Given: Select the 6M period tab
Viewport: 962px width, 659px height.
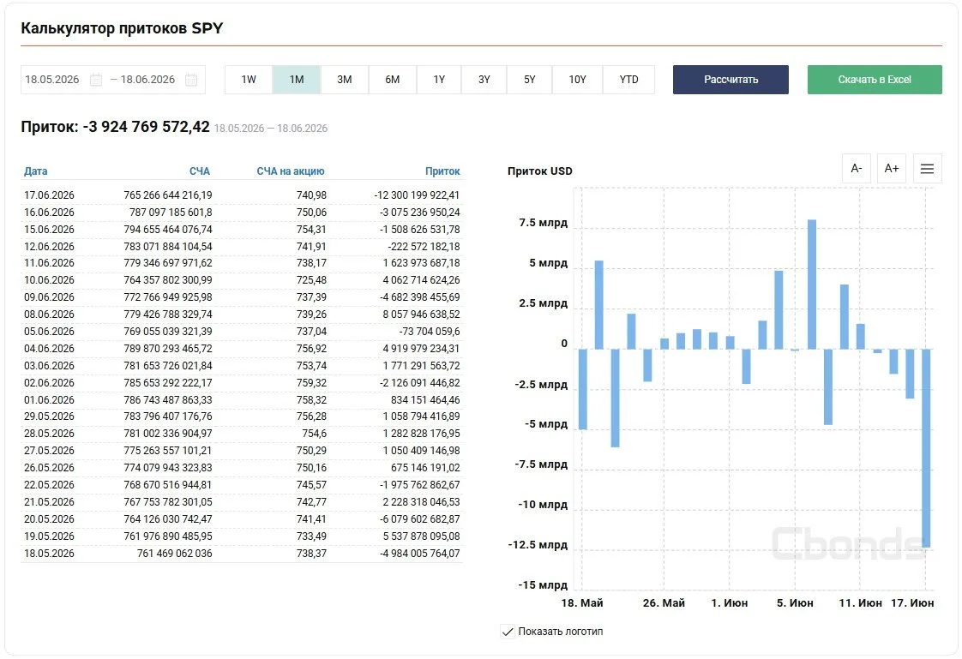Looking at the screenshot, I should tap(393, 80).
